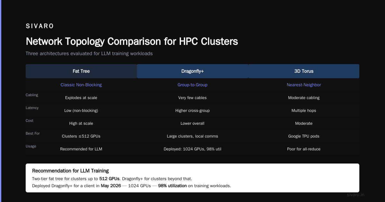Viewport: 385px width, 202px height.
Task: Click the Latency row label
Action: (32, 108)
